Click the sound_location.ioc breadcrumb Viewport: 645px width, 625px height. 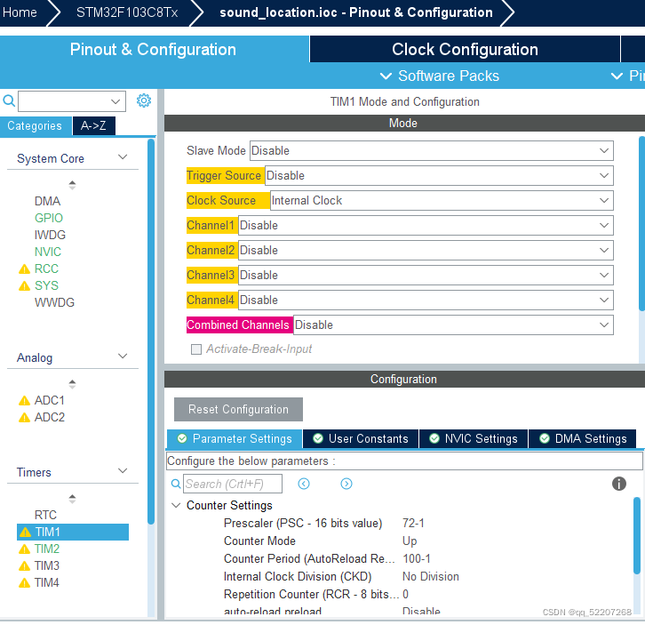(356, 12)
